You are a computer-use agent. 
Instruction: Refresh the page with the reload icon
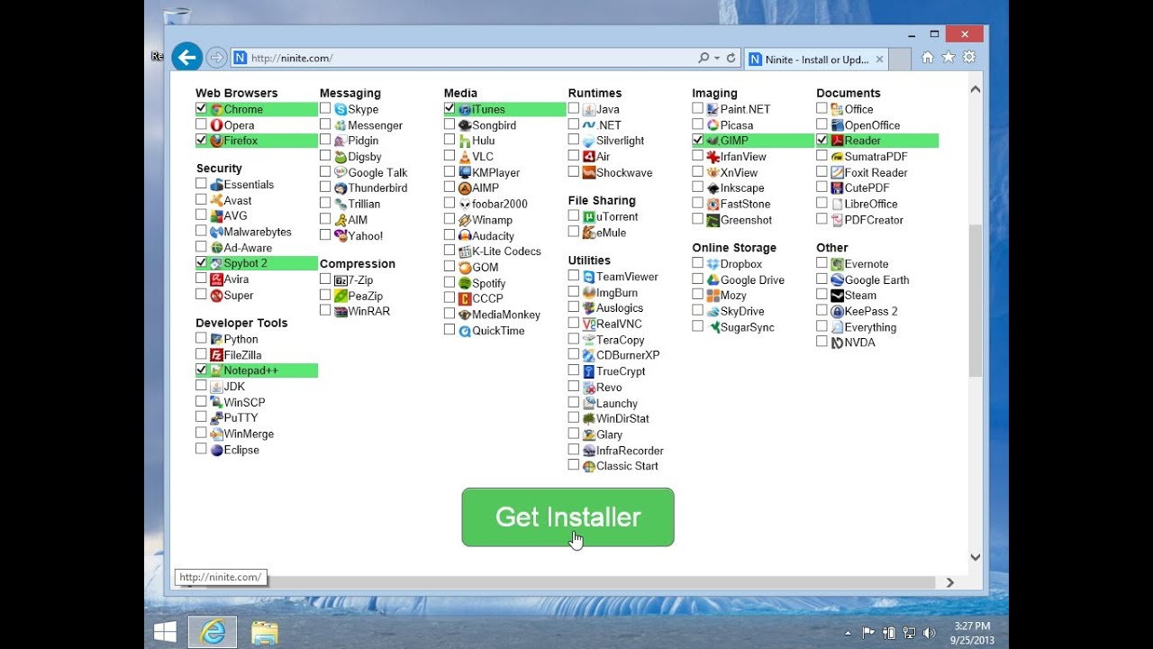731,58
